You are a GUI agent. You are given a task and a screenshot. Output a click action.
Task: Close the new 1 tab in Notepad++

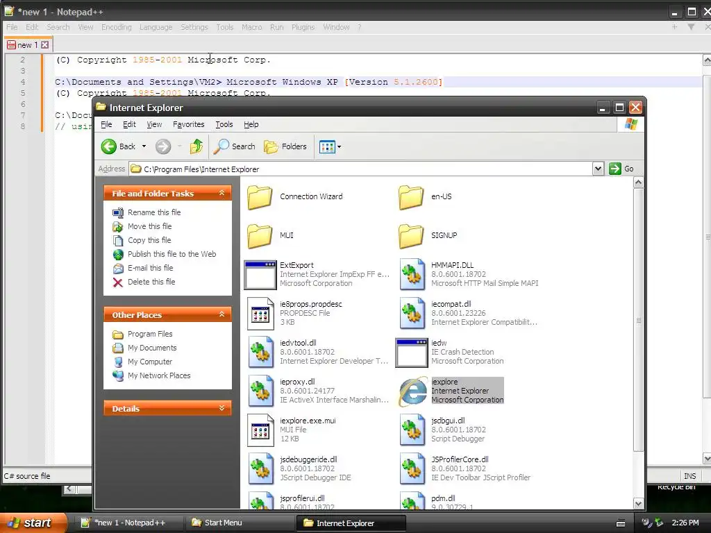pos(44,45)
